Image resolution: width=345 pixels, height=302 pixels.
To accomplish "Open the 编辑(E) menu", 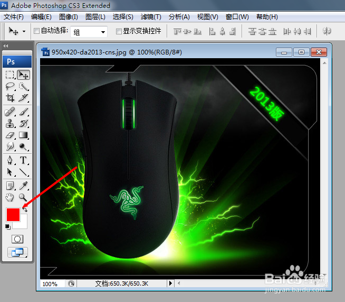I will 41,17.
